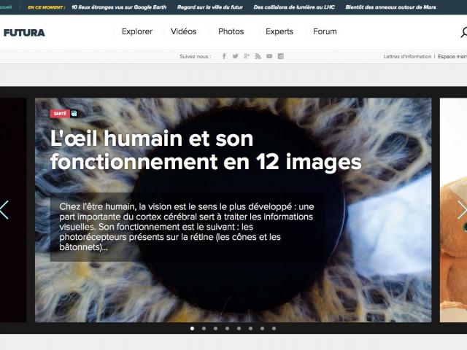
Task: Open the Vidéos menu
Action: pos(183,31)
